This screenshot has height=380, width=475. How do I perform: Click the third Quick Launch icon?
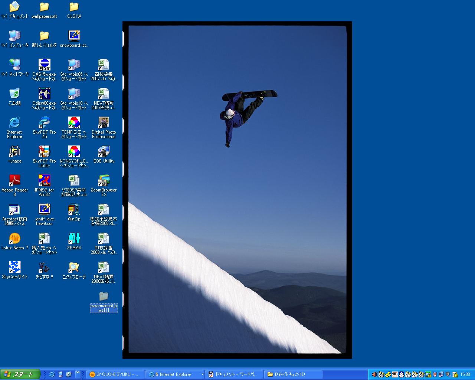pos(69,374)
